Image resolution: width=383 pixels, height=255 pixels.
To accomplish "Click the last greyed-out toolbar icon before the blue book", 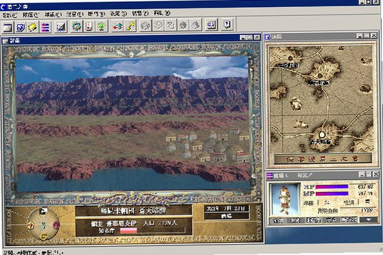I will click(x=196, y=25).
